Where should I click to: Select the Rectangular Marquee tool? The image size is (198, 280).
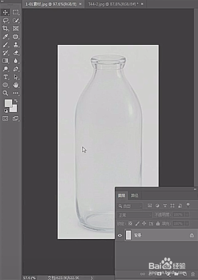(x=16, y=12)
